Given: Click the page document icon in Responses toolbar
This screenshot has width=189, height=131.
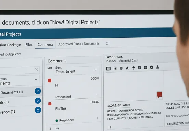Looking at the screenshot, I should (x=115, y=68).
